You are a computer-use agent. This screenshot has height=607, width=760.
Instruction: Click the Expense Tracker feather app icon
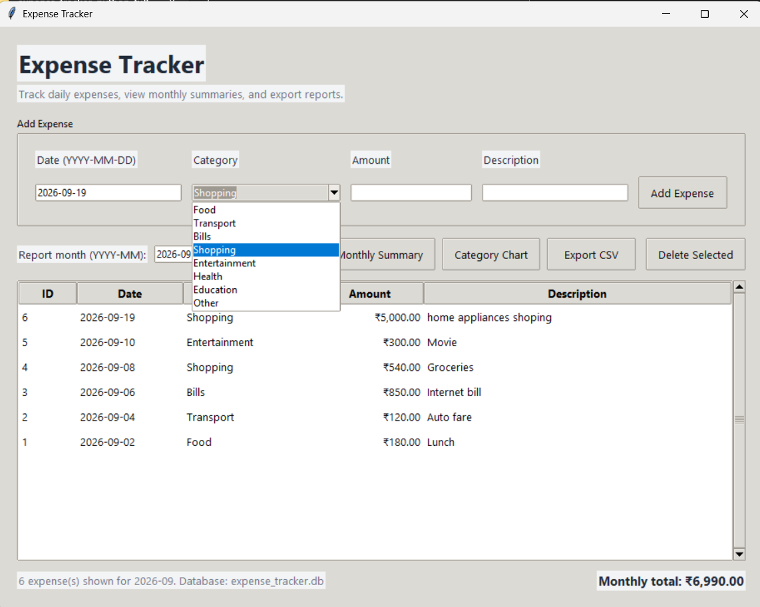tap(12, 13)
